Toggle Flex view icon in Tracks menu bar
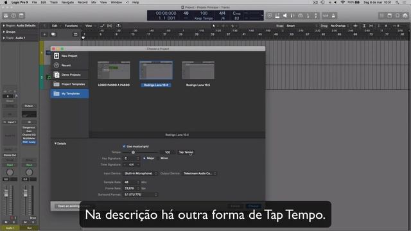Image resolution: width=411 pixels, height=231 pixels. tap(110, 26)
